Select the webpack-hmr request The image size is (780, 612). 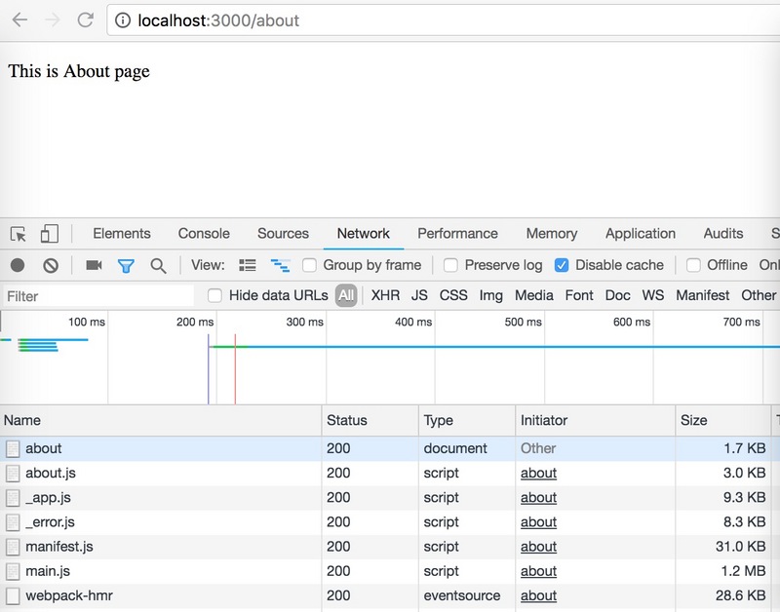(390, 595)
